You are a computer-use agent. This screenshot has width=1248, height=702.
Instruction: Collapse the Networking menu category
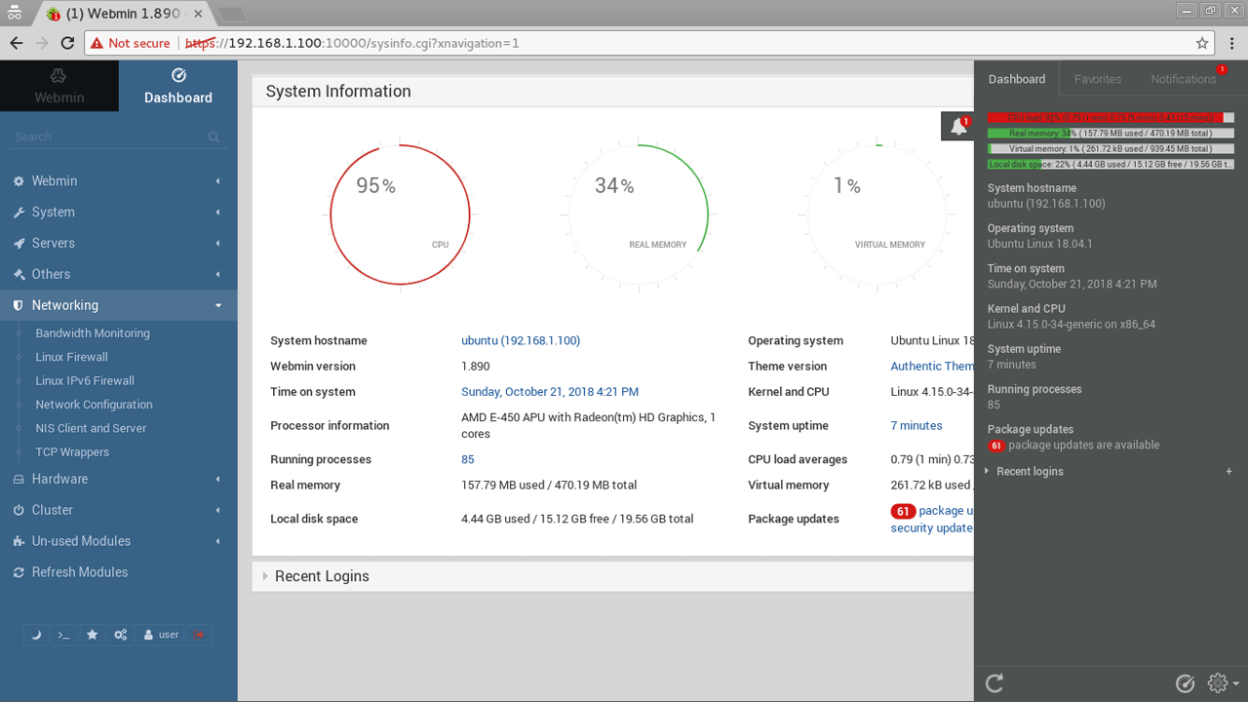118,305
